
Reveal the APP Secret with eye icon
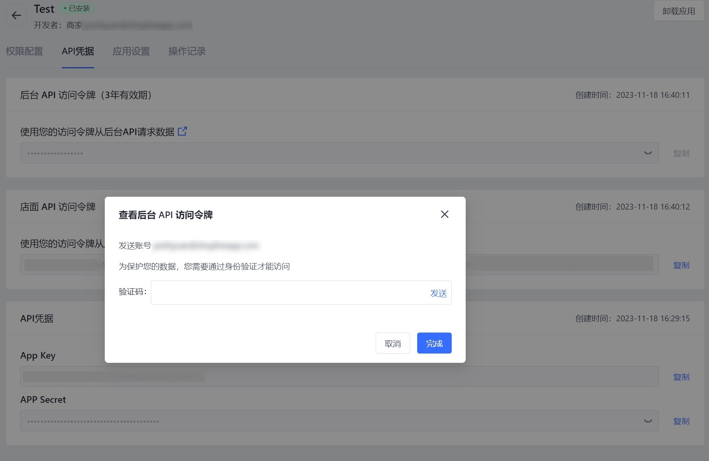point(648,421)
